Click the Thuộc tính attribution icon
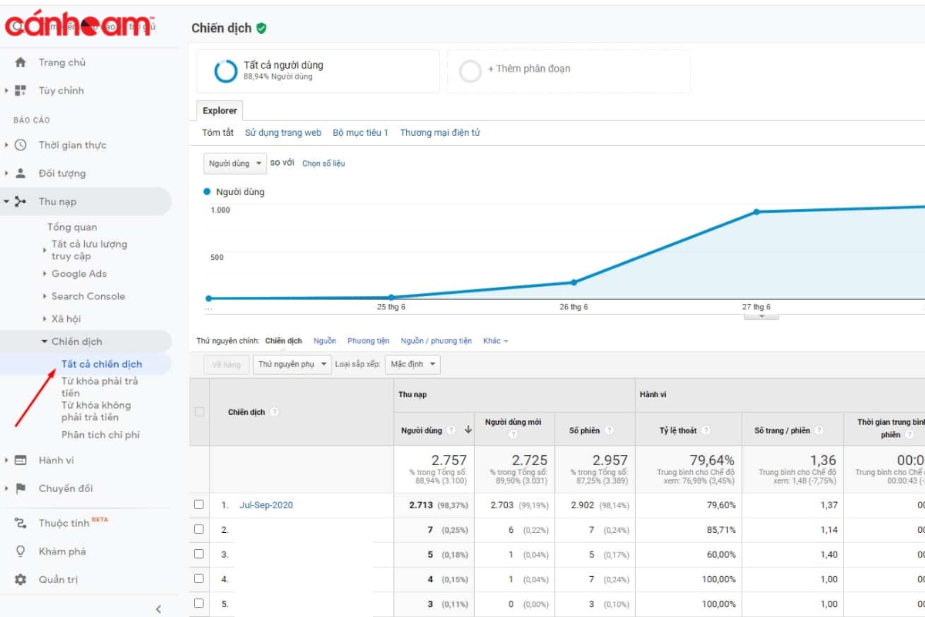This screenshot has height=617, width=925. click(x=21, y=523)
